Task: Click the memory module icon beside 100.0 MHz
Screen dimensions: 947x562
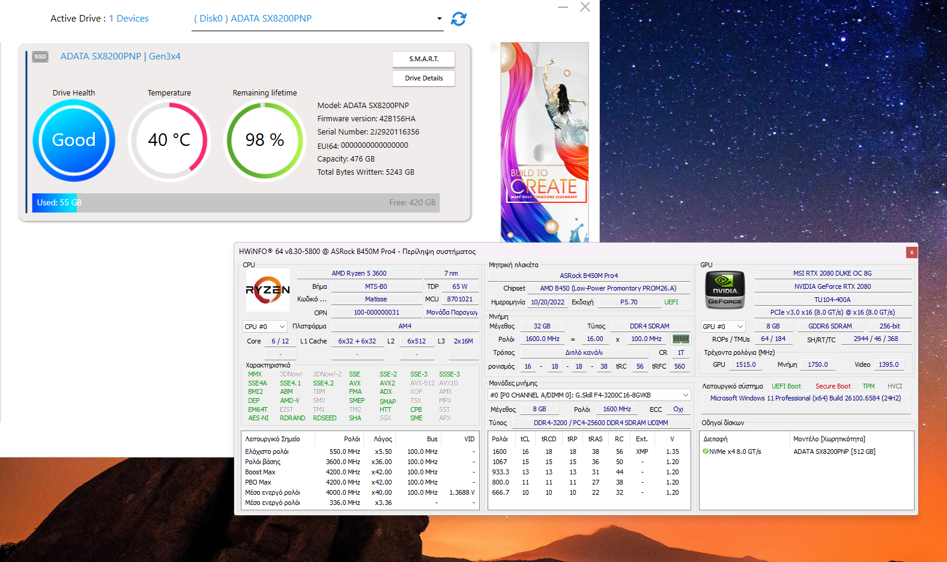Action: point(680,339)
